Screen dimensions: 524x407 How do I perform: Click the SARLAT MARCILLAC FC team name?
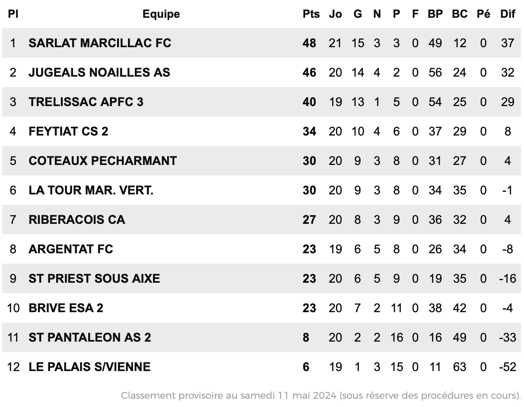point(100,43)
